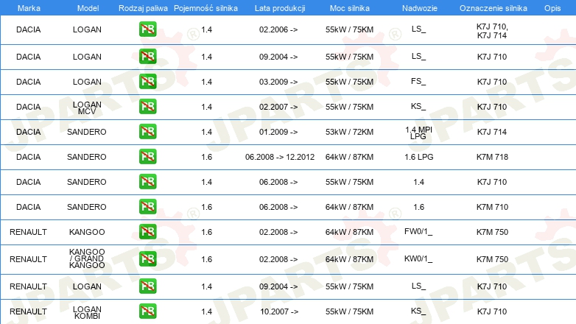
Task: Select the 'KANGOO / GRAND KANGOO' model cell
Action: pyautogui.click(x=87, y=258)
